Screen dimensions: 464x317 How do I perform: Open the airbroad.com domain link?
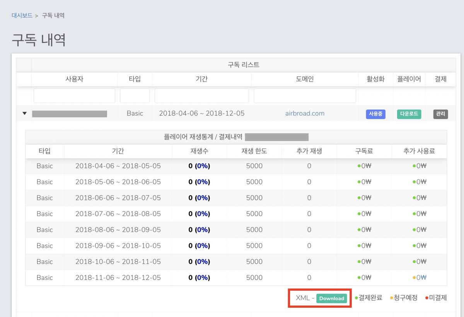(x=305, y=114)
